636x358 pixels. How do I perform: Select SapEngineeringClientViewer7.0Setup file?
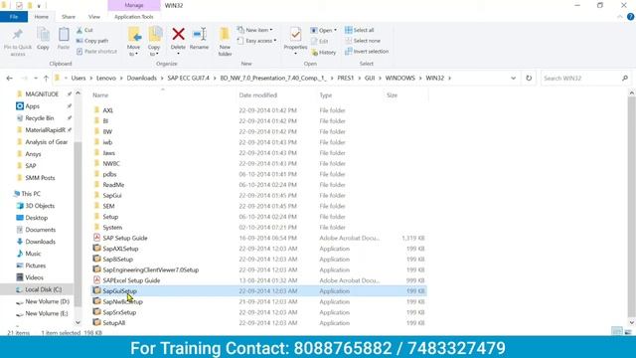pos(150,269)
